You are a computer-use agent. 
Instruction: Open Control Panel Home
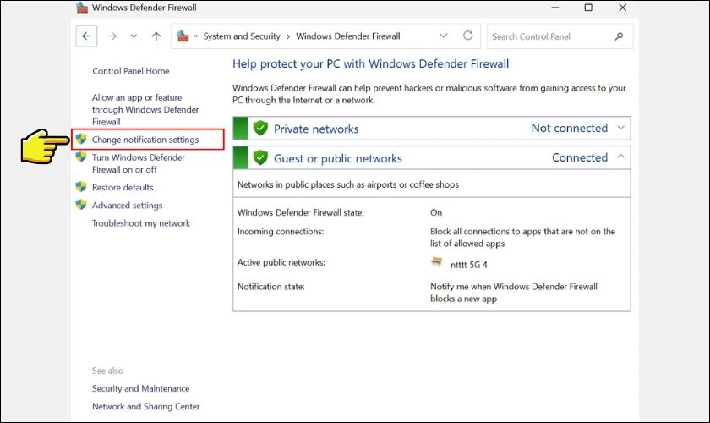(131, 71)
